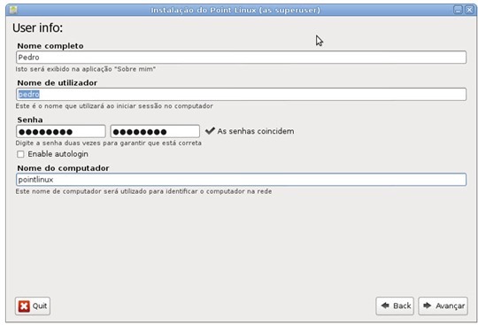Image resolution: width=478 pixels, height=325 pixels.
Task: Click the Quit button
Action: 33,306
